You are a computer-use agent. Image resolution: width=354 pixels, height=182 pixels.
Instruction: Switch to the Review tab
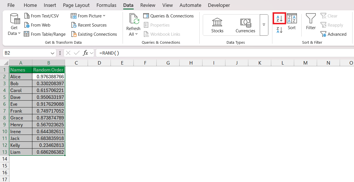click(148, 5)
